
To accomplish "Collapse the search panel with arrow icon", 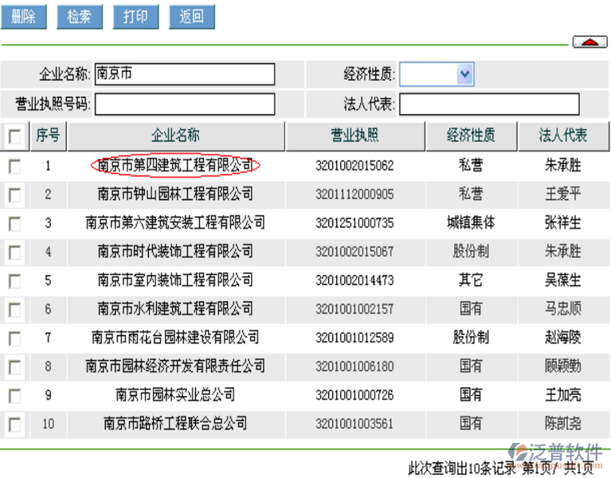I will pyautogui.click(x=589, y=41).
